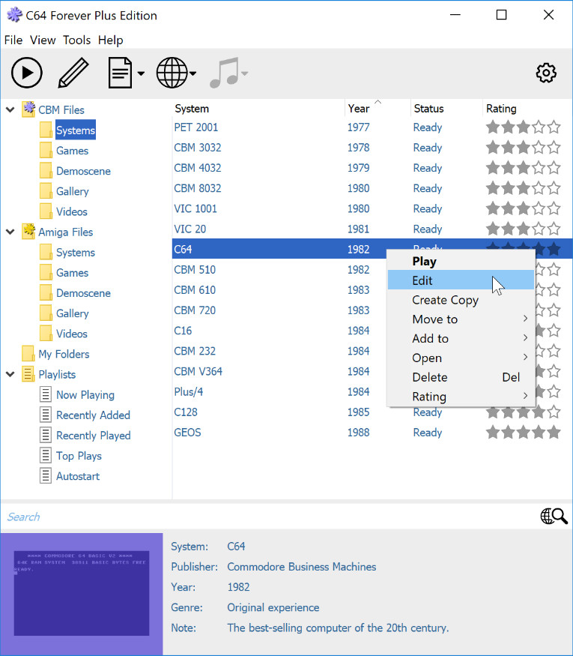Open the Help menu
573x656 pixels.
[110, 40]
